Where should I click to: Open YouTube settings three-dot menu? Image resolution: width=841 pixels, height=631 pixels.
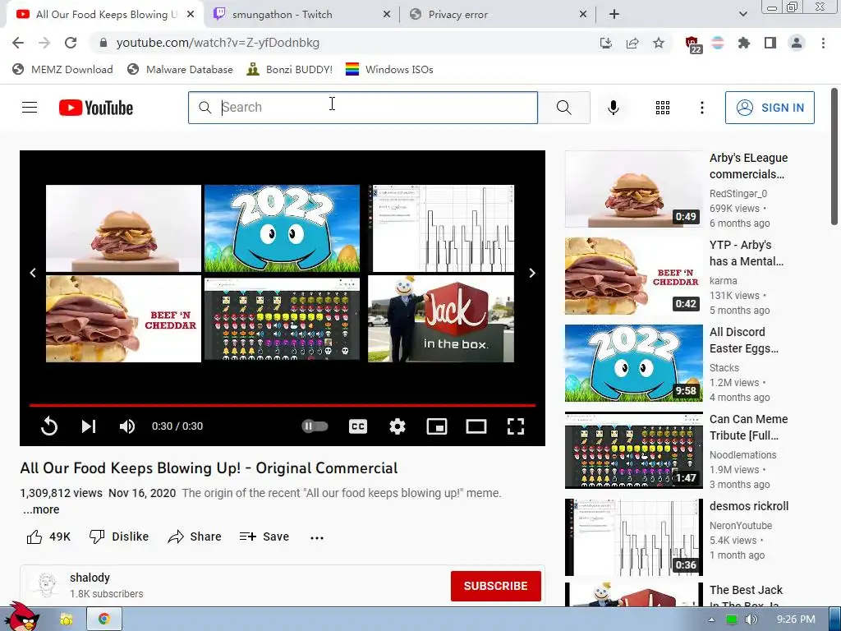click(701, 108)
